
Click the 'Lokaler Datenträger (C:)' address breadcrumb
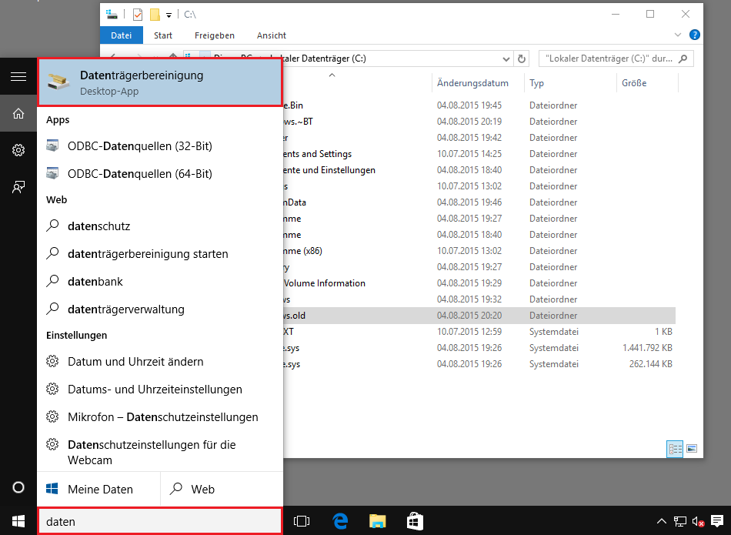tap(325, 59)
